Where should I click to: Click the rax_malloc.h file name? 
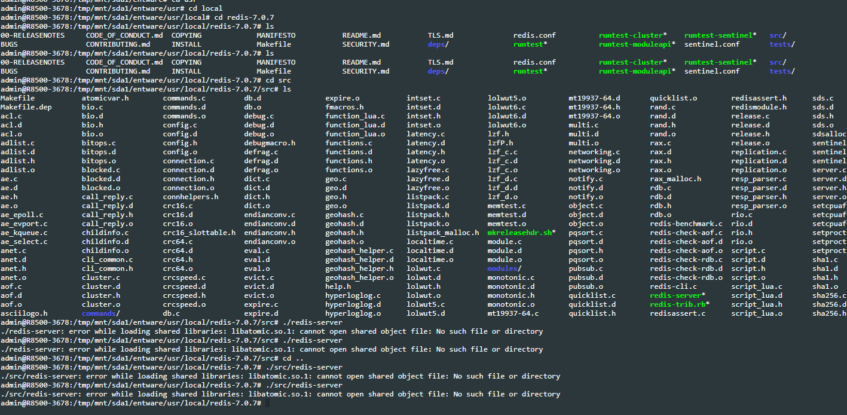[675, 179]
